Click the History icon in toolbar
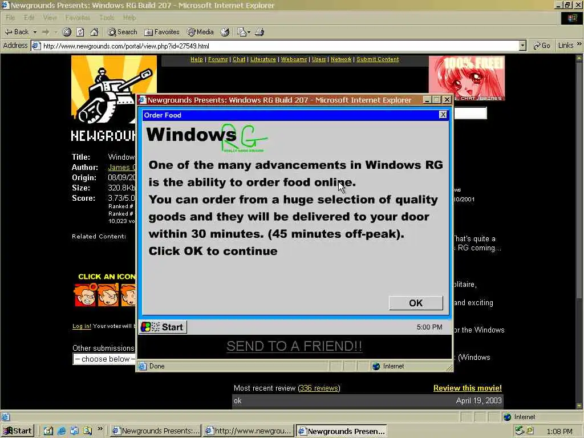The height and width of the screenshot is (438, 584). 225,32
